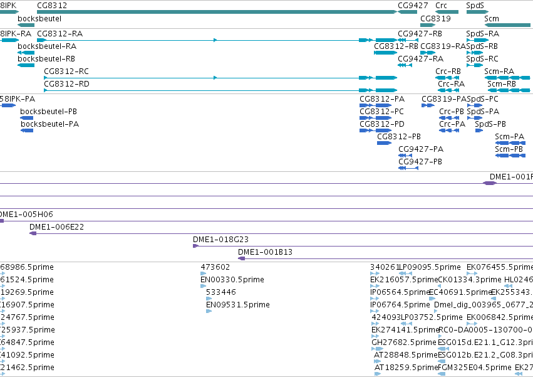Open the LP03752.5prime EST label

pos(432,318)
